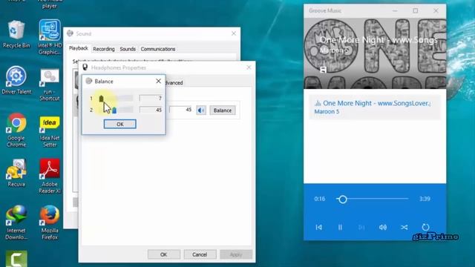Click the One More Night album art
475x267 pixels.
coord(375,53)
